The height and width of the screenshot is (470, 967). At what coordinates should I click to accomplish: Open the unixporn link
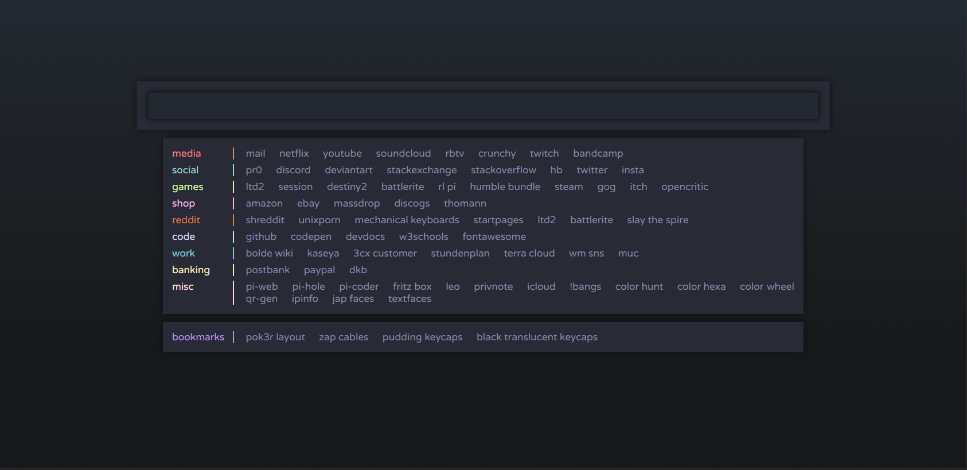tap(319, 220)
